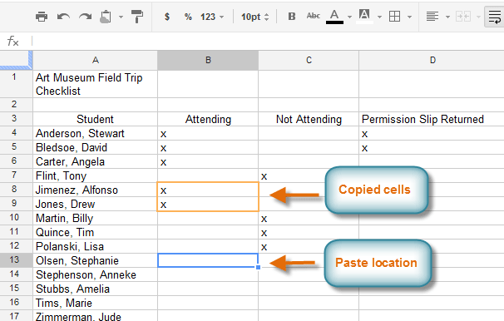Select the Stephenson, Anneke cell
504x321 pixels.
pos(95,274)
